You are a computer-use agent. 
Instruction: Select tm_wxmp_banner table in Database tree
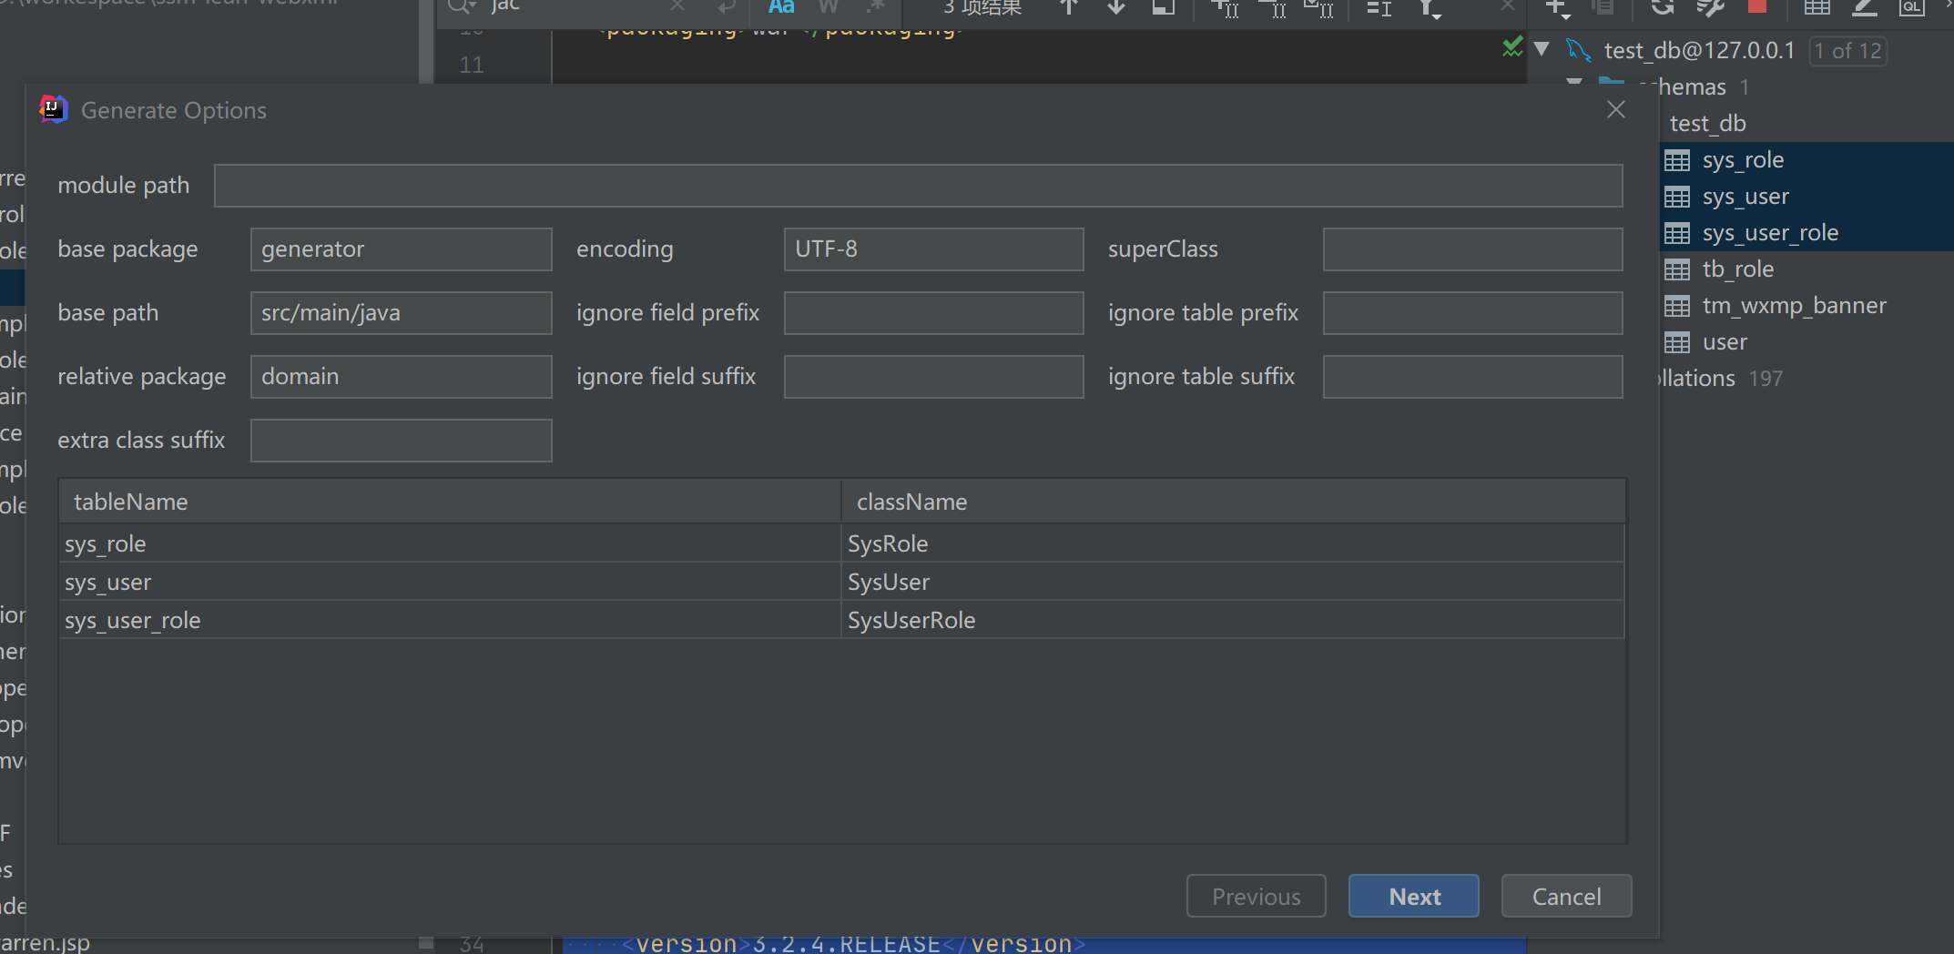click(1794, 306)
